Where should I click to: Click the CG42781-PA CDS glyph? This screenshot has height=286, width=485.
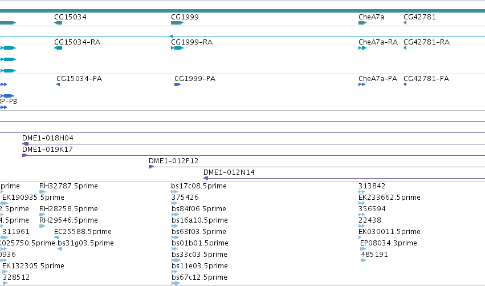point(405,84)
